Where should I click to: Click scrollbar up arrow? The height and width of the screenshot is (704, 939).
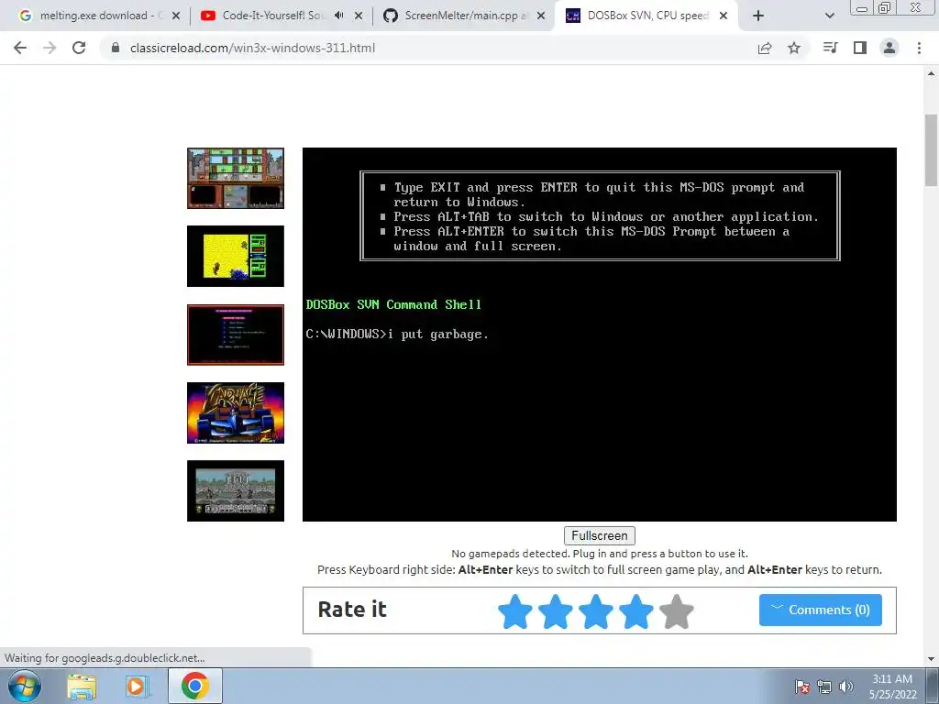click(x=931, y=73)
